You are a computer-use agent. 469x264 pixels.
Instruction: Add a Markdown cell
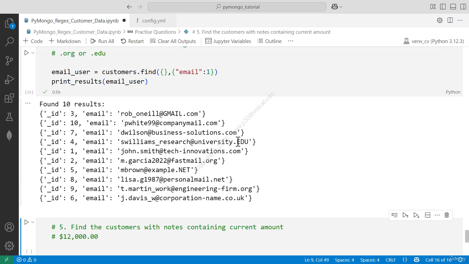pyautogui.click(x=64, y=41)
